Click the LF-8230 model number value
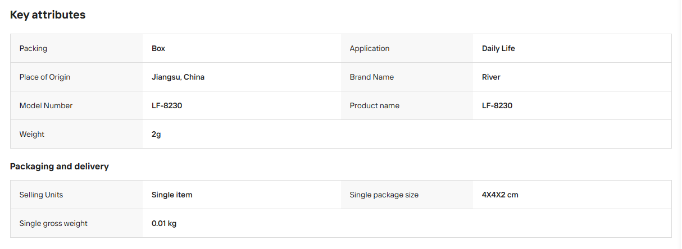Image resolution: width=682 pixels, height=249 pixels. tap(167, 105)
